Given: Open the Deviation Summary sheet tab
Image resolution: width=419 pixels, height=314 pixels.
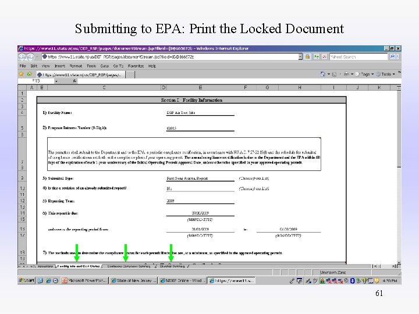Looking at the screenshot, I should (172, 266).
